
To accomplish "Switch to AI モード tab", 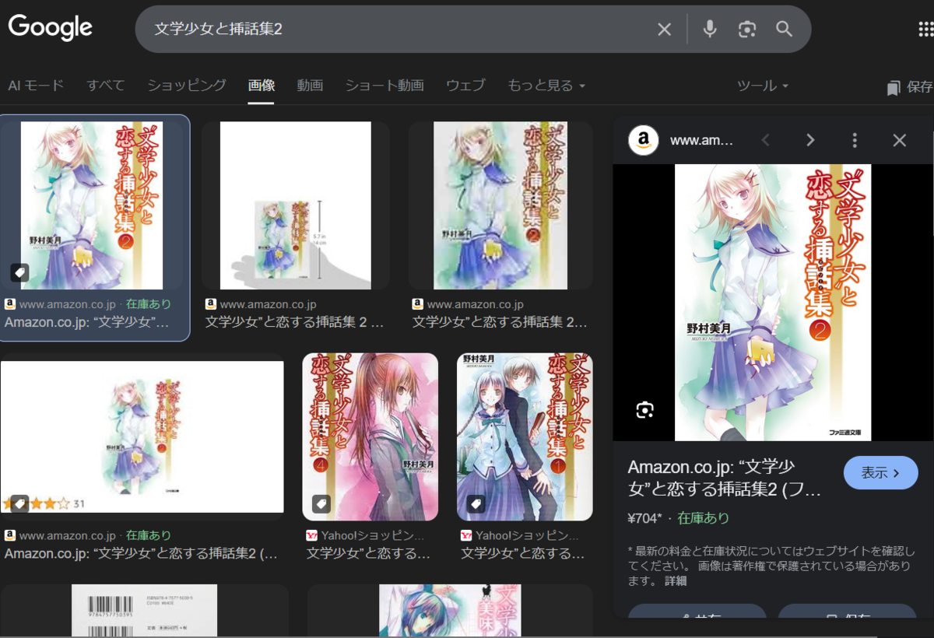I will [x=36, y=86].
